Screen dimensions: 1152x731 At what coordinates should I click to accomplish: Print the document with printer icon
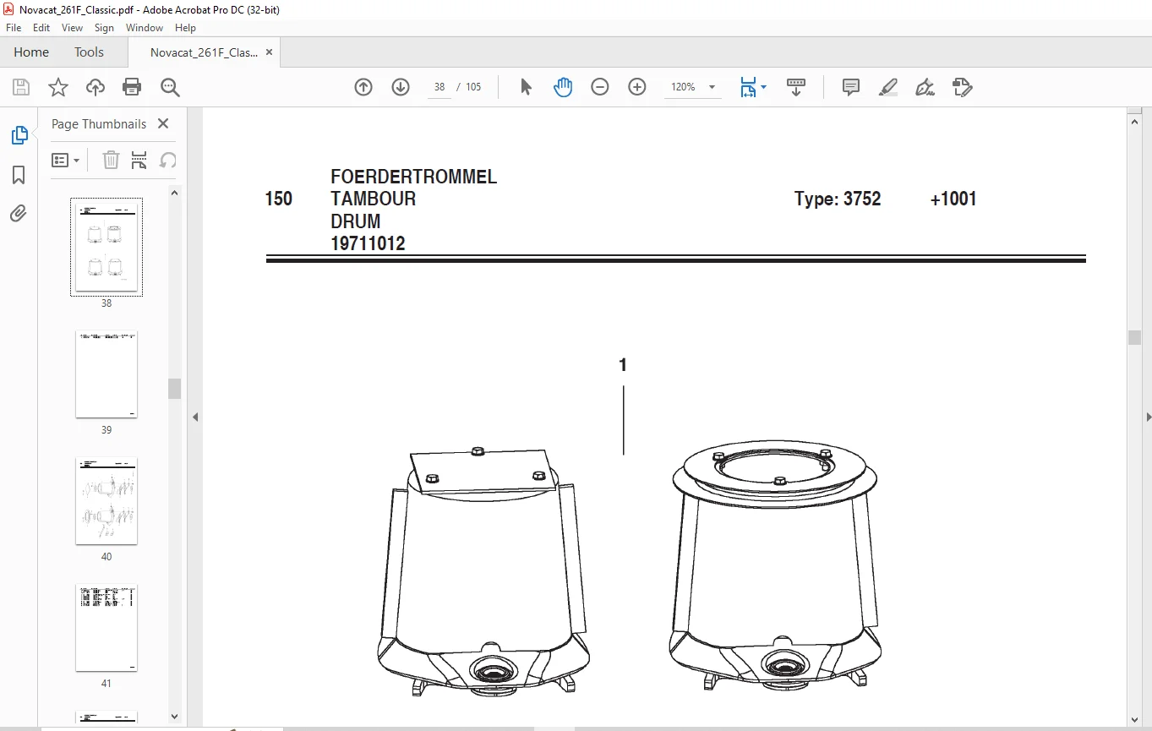tap(132, 87)
